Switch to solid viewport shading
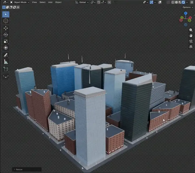The image size is (195, 173). 176,2
